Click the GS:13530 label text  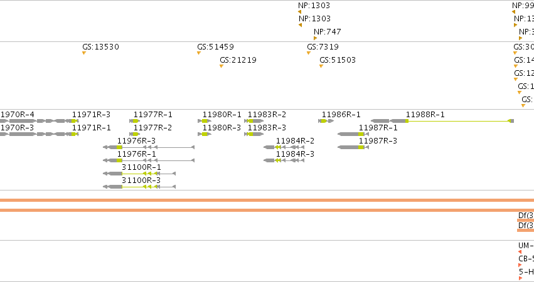(101, 47)
